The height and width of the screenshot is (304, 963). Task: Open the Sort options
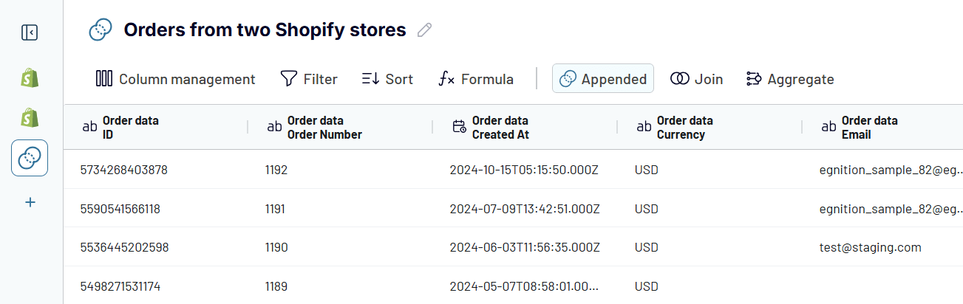point(387,79)
